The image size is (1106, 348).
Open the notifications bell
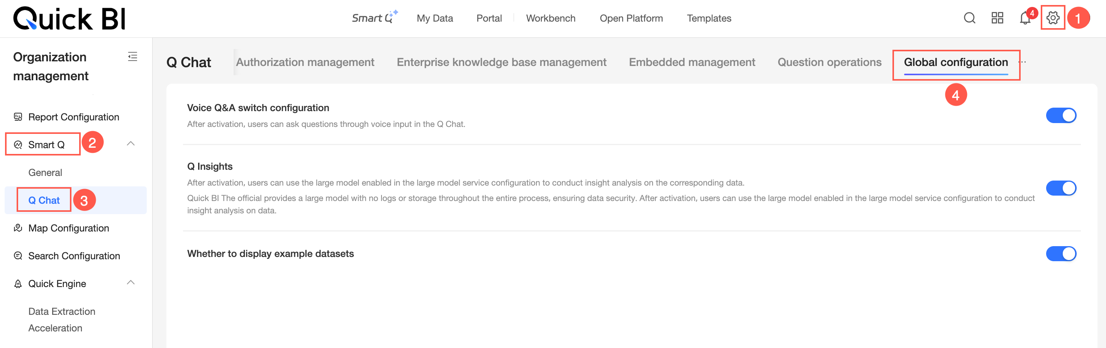click(x=1025, y=19)
